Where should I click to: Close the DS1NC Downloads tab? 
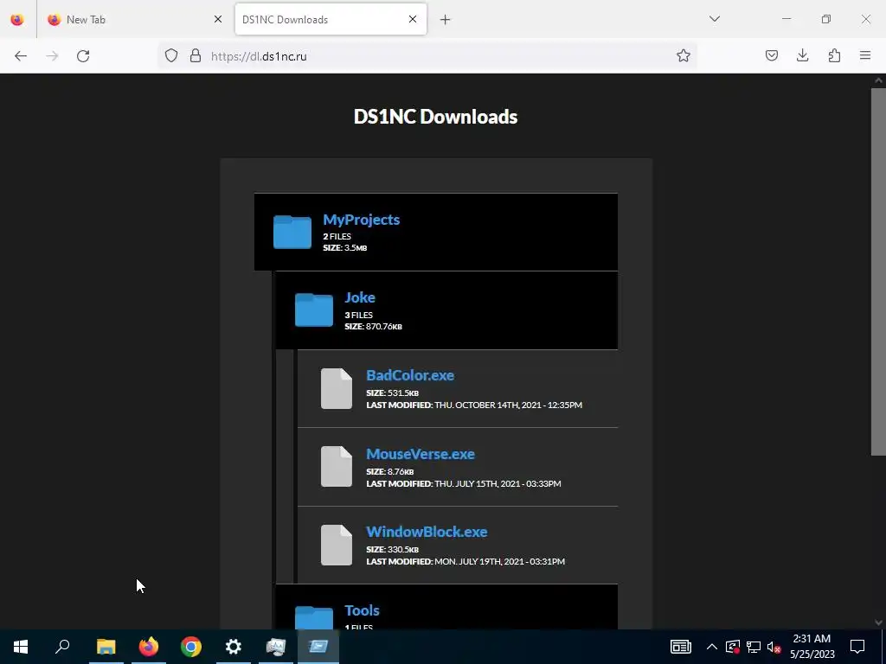413,19
